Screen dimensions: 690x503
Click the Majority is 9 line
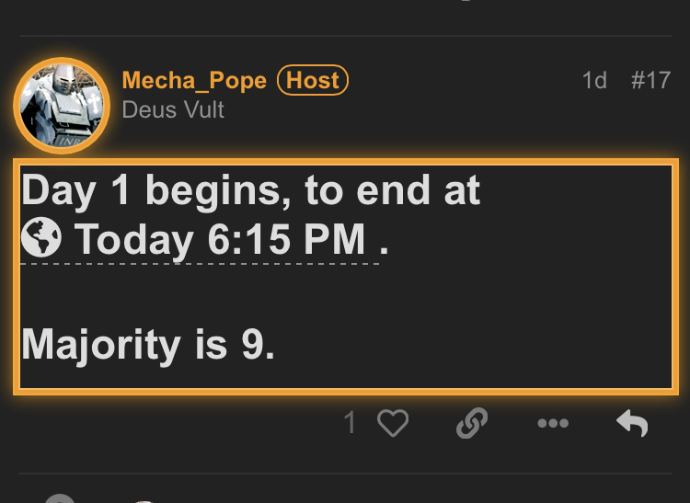148,345
